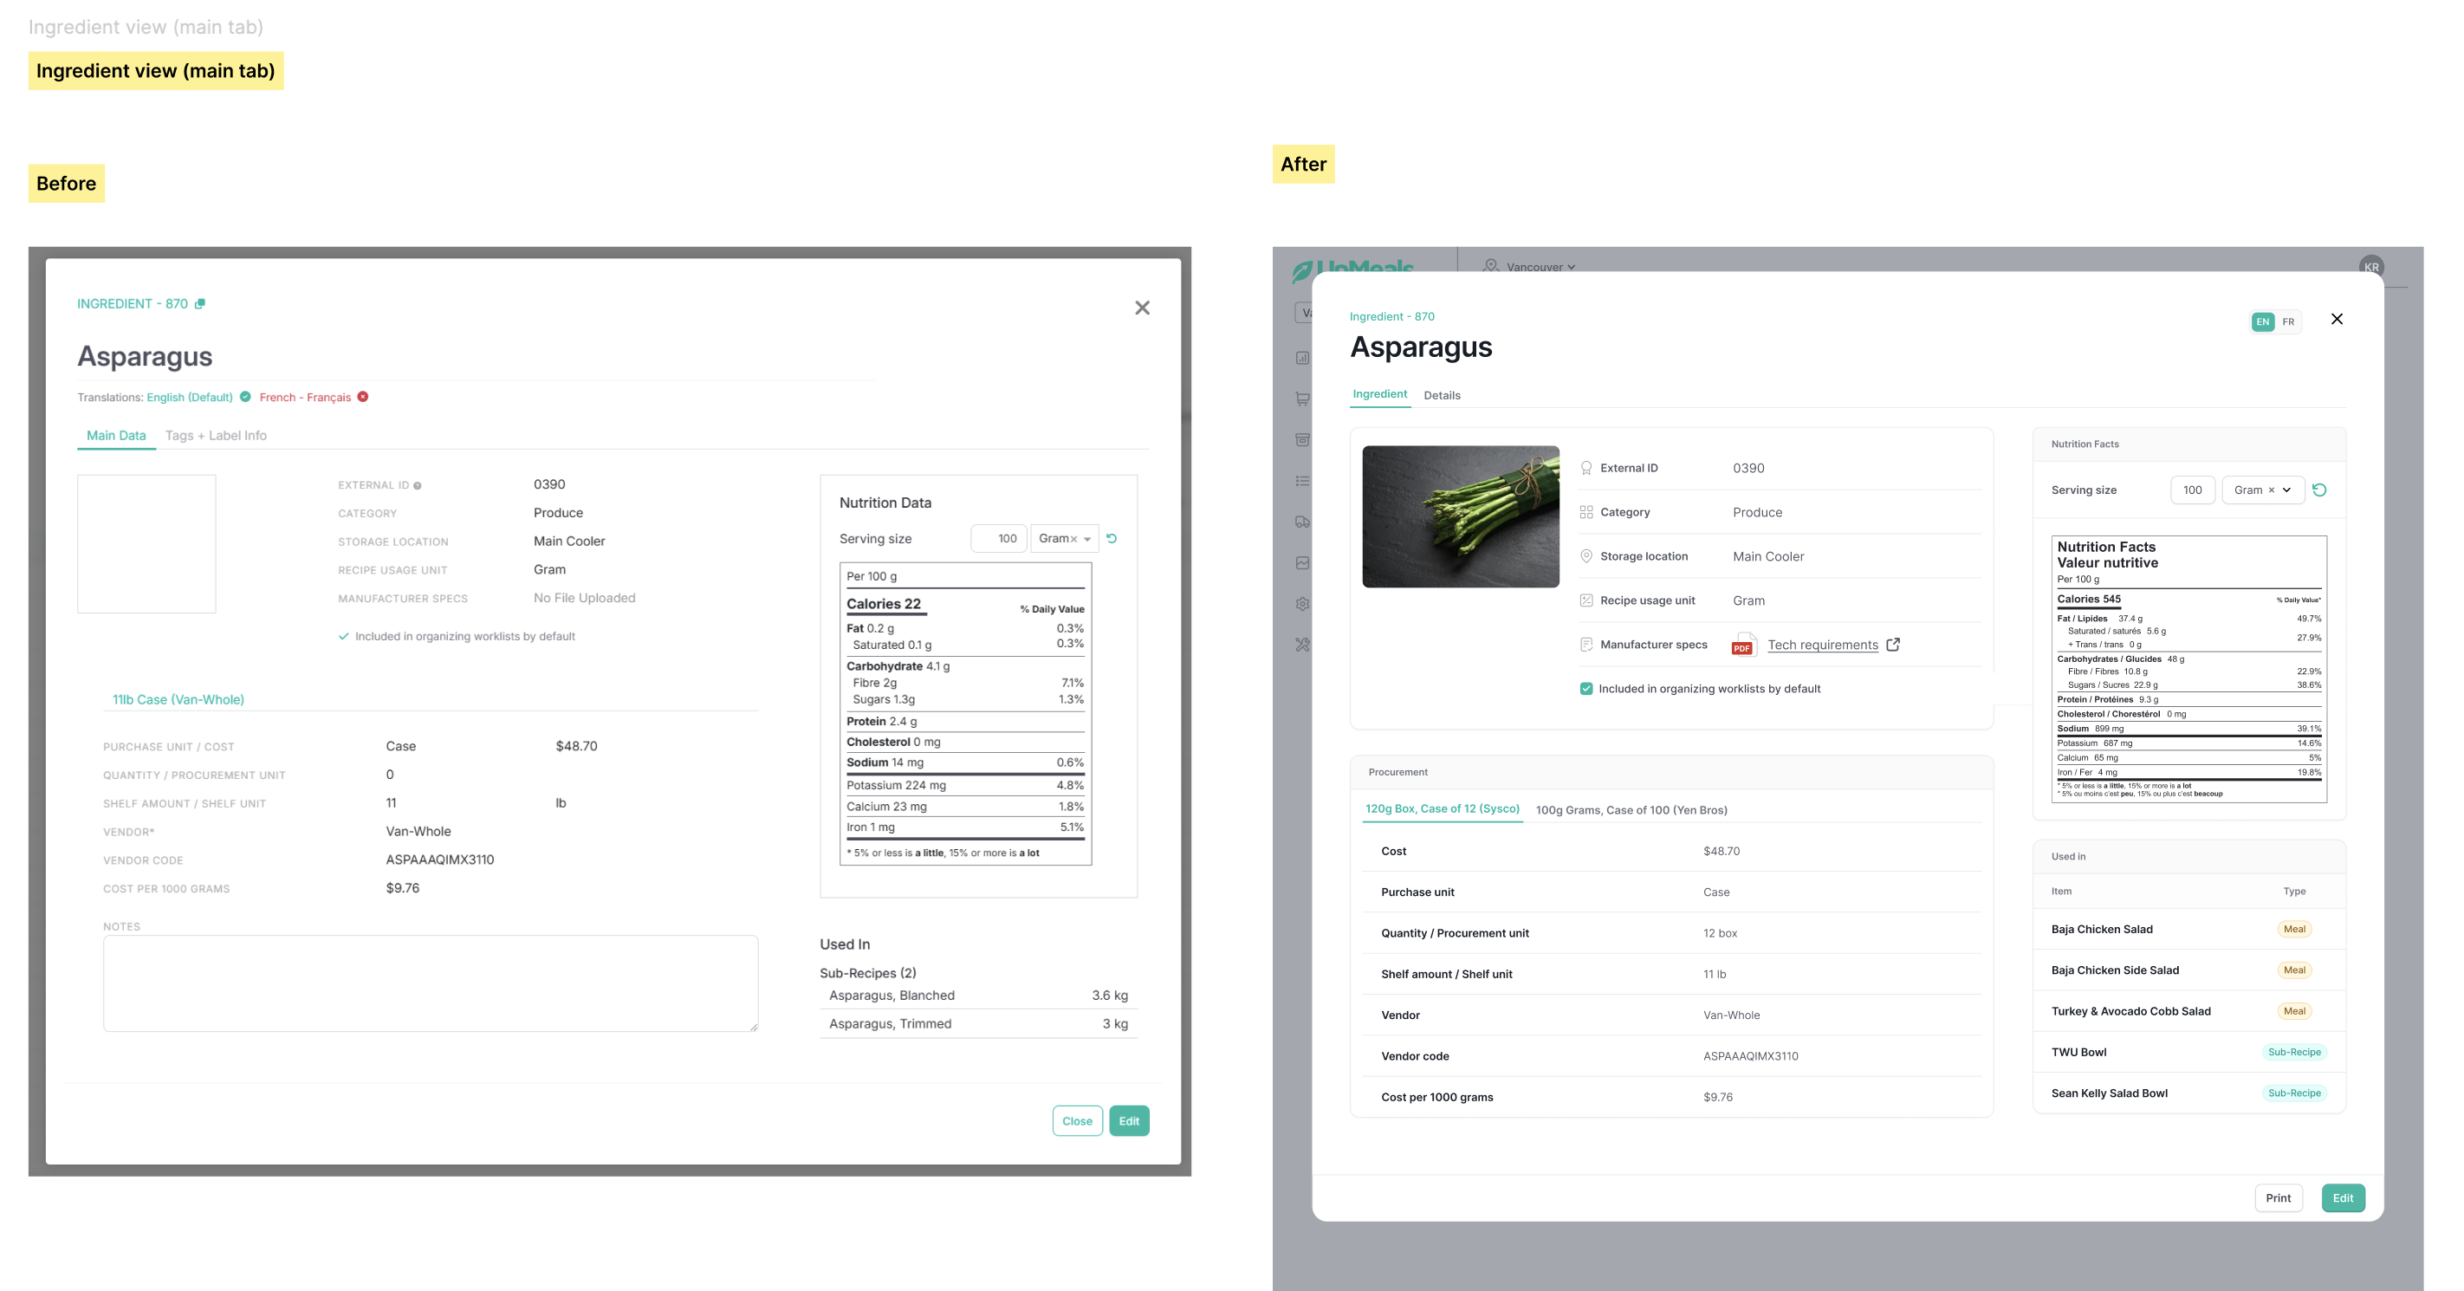Viewport: 2464px width, 1291px height.
Task: Click vendor code ASPAAAQIMX3110 in After dialog
Action: [1750, 1057]
